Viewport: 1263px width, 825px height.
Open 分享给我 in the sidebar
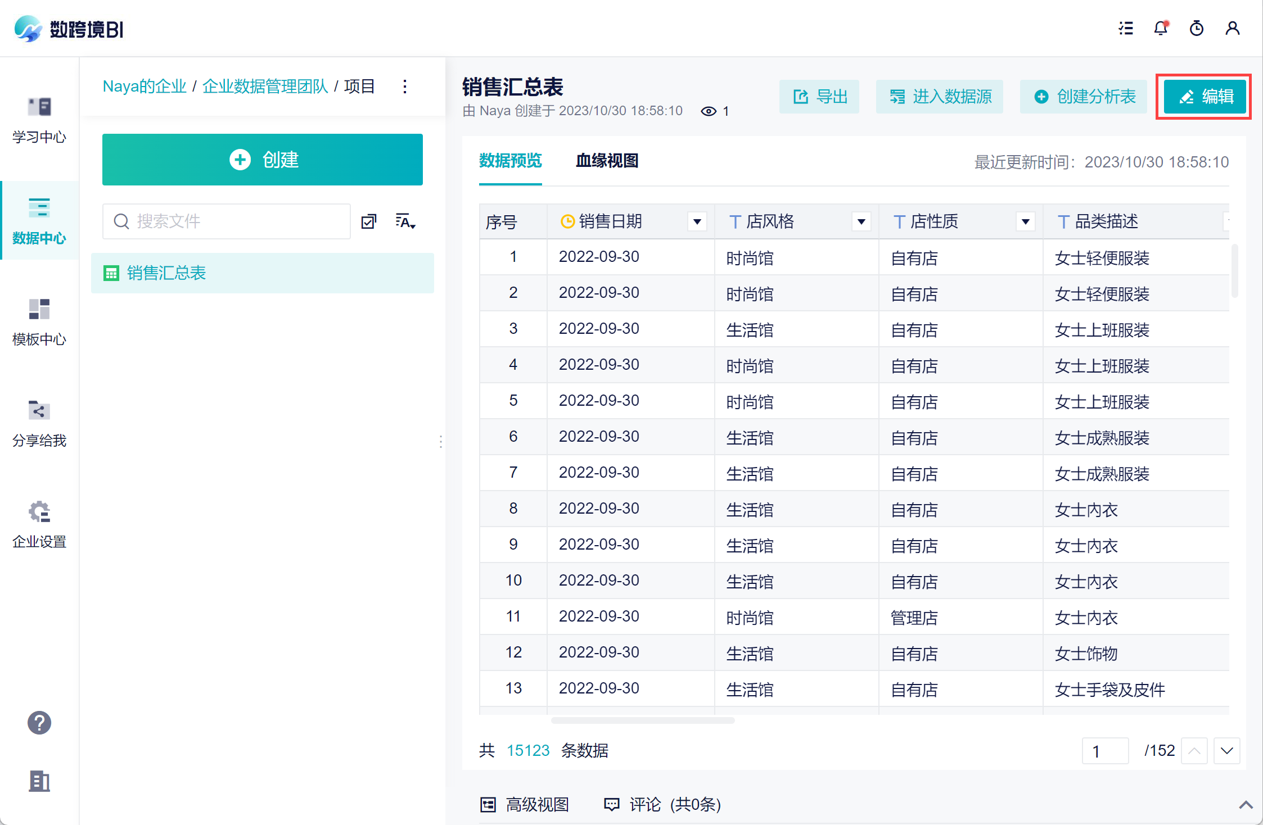[39, 423]
